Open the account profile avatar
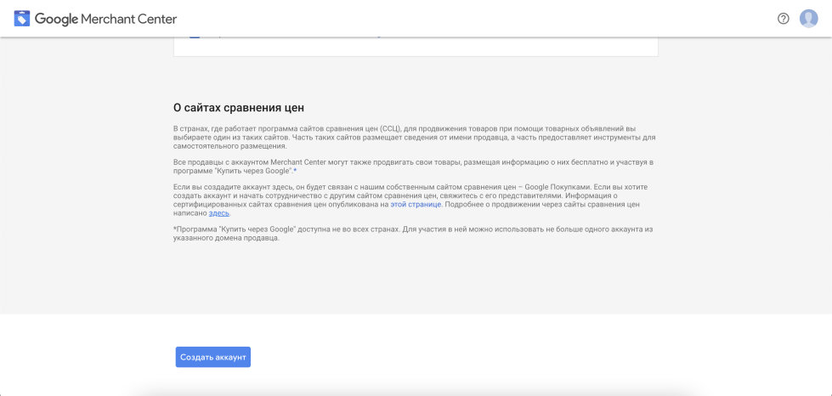 [x=809, y=19]
